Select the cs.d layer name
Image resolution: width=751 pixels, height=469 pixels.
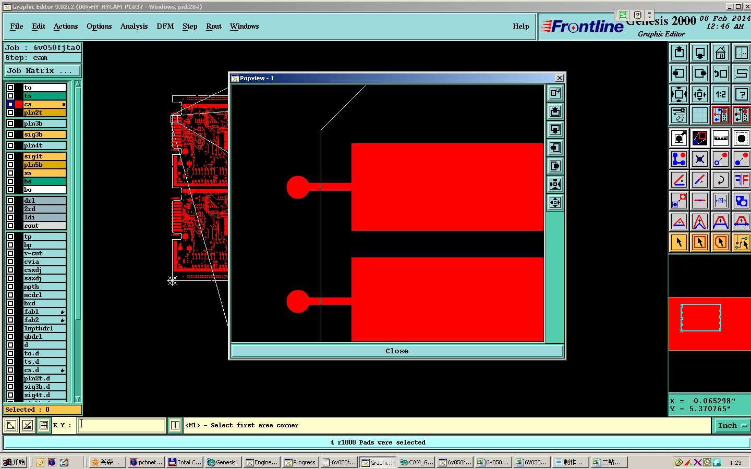44,370
